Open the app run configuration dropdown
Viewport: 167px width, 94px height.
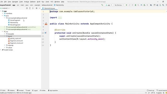[109, 5]
